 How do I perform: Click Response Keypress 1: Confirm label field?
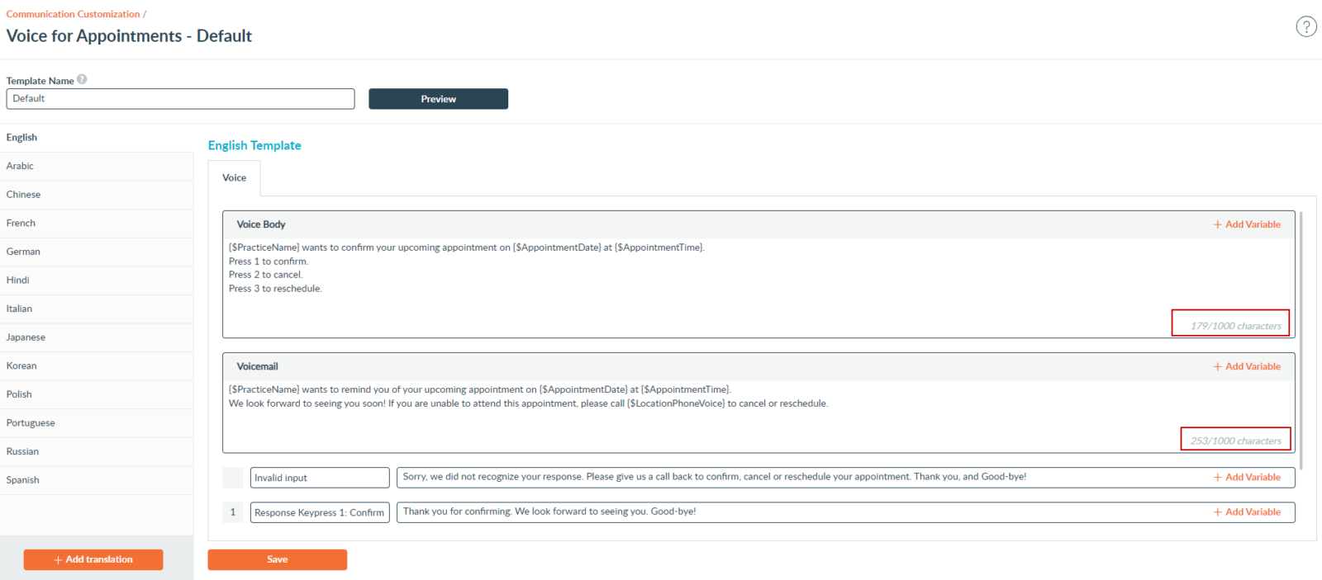pos(320,512)
